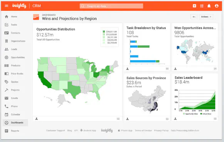
Task: Click the darkest green legend swatch
Action: [x=104, y=32]
